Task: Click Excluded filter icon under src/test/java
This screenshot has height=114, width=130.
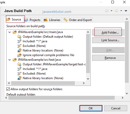Action: (x=19, y=74)
